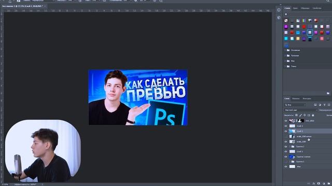Screen dimensions: 332x186
Task: Expand the Мех styles folder
Action: [x=285, y=61]
